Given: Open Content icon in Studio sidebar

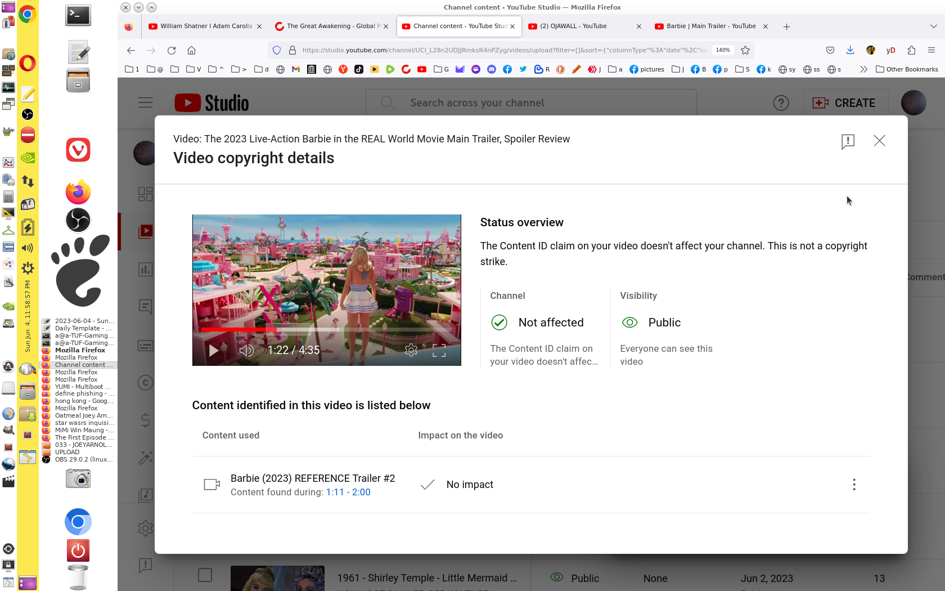Looking at the screenshot, I should [146, 231].
